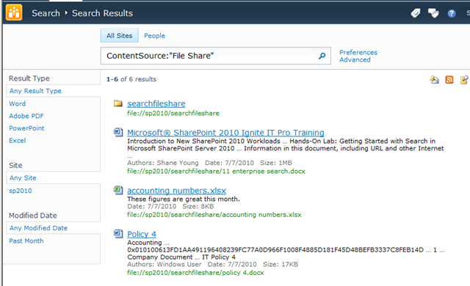
Task: Select Any Modified Date refinement
Action: pyautogui.click(x=38, y=228)
